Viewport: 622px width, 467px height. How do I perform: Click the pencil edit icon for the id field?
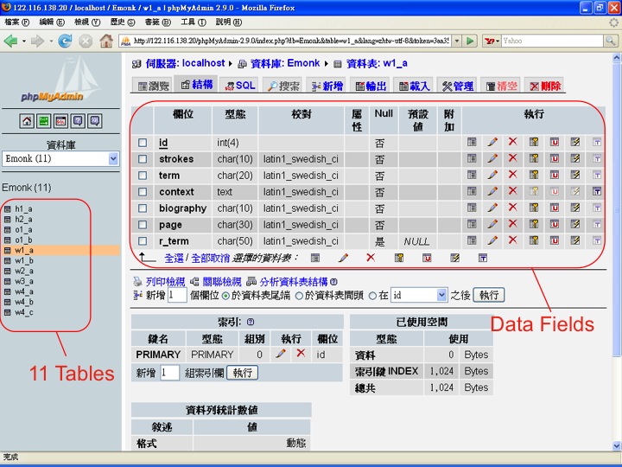492,142
